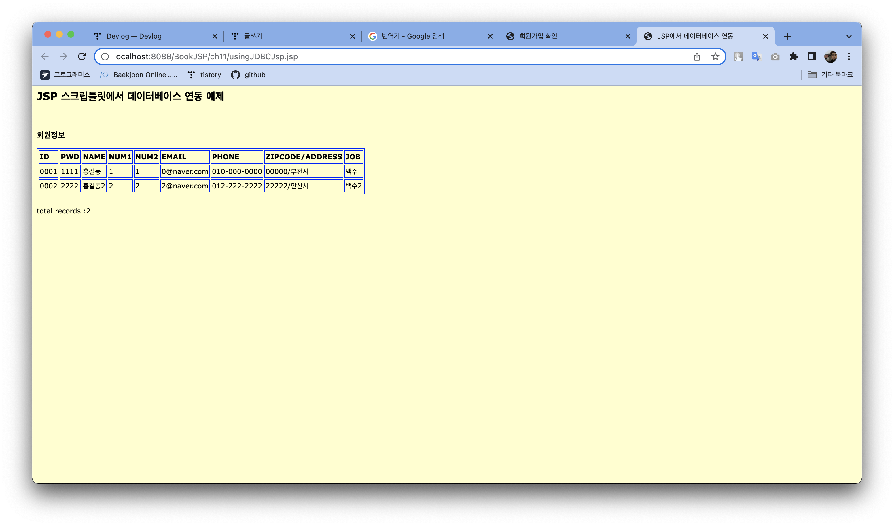
Task: Expand the tab search chevron
Action: 848,36
